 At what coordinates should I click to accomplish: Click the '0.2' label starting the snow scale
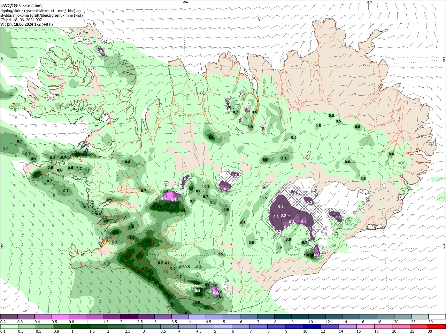[3, 322]
